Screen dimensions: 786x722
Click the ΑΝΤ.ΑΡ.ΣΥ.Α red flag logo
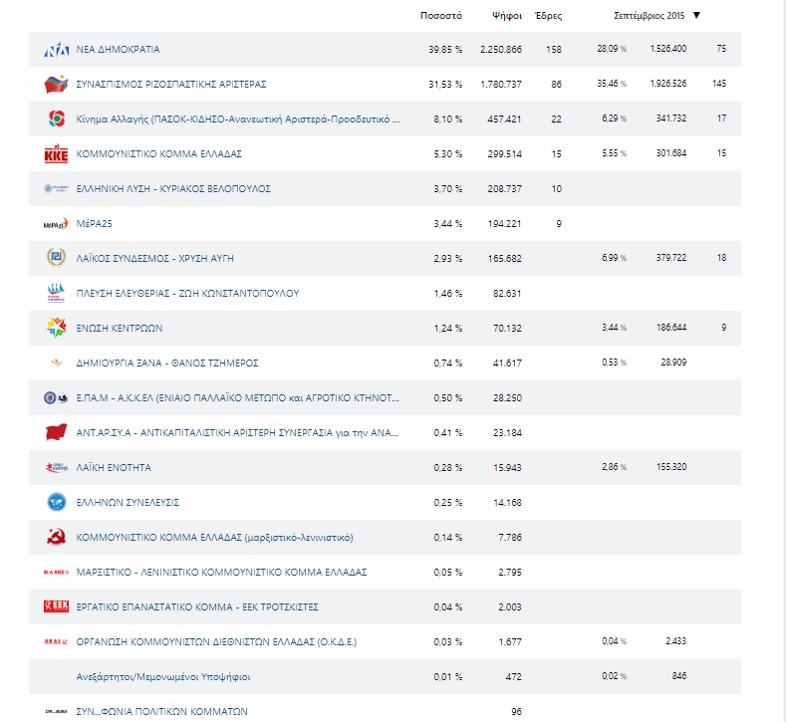(x=56, y=432)
